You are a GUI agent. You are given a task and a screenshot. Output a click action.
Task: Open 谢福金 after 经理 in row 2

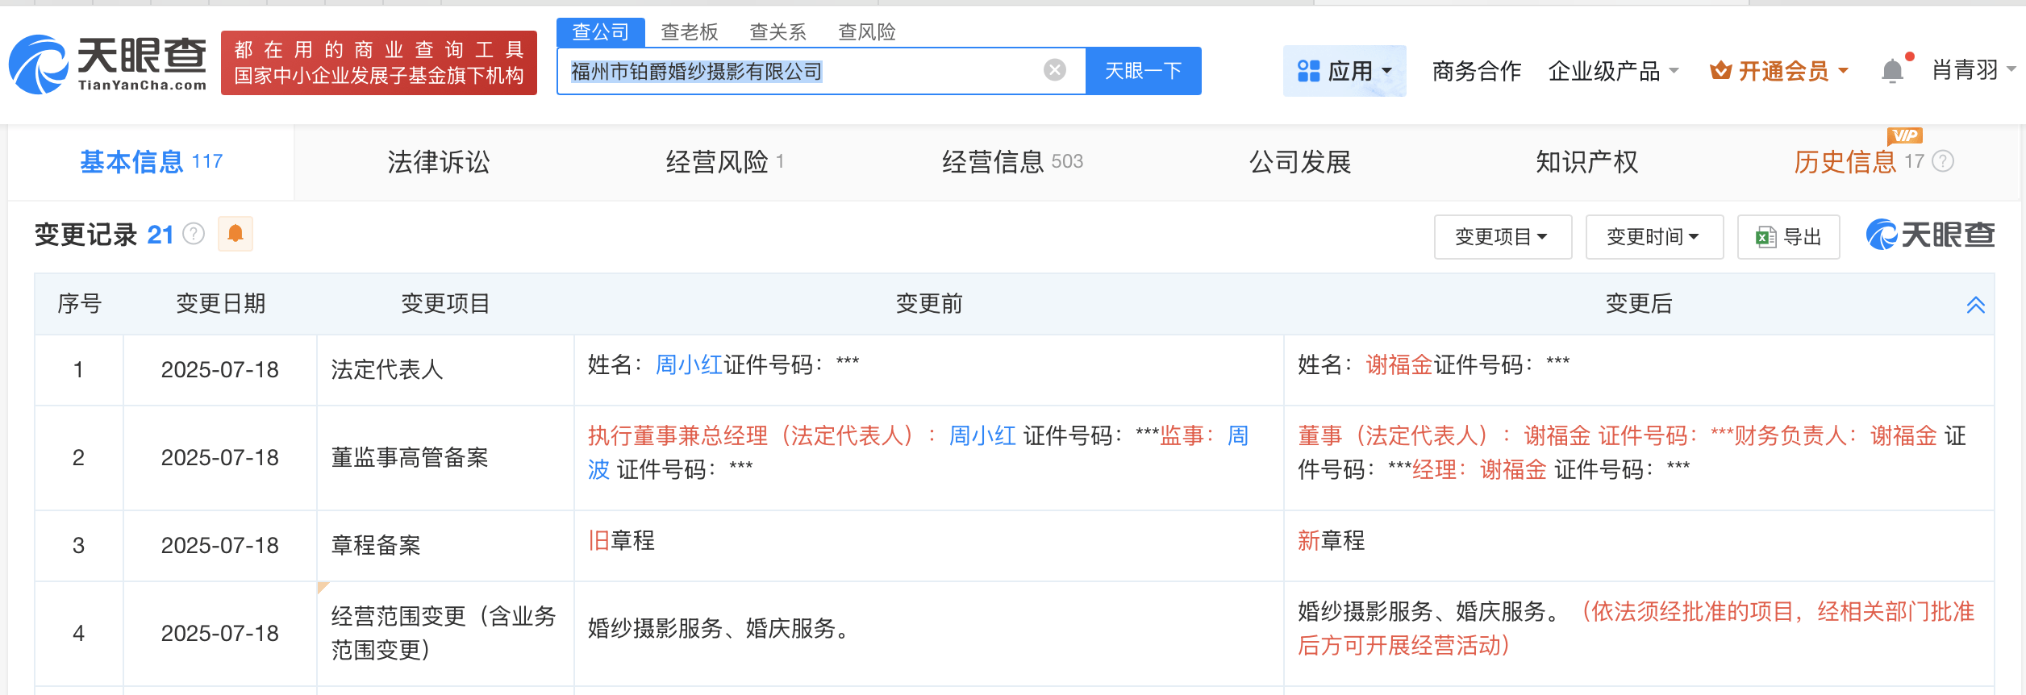click(x=1513, y=469)
